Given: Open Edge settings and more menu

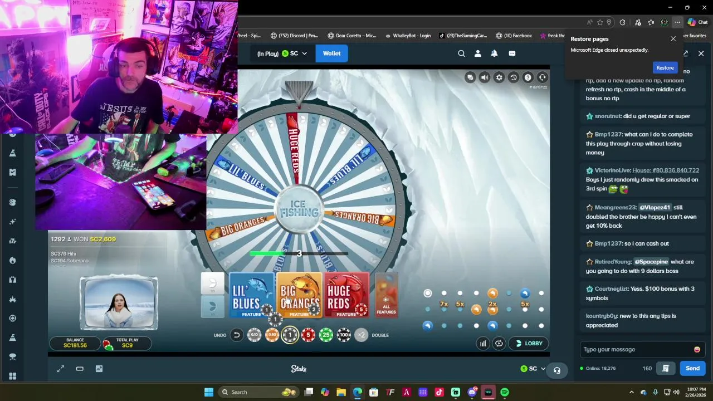Looking at the screenshot, I should click(x=677, y=22).
